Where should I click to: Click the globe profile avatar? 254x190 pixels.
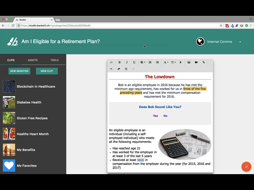(x=200, y=42)
